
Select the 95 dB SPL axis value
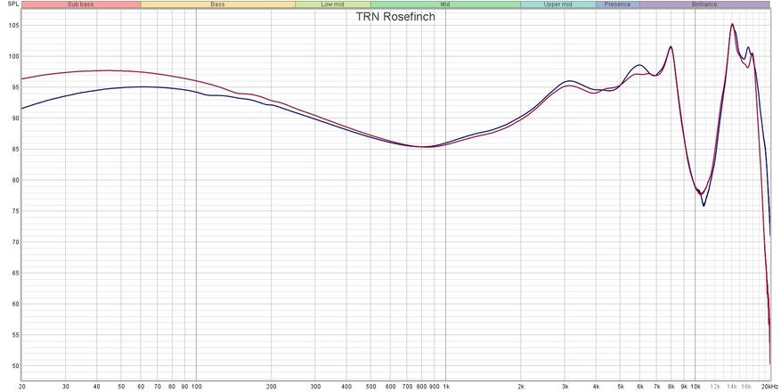(15, 87)
